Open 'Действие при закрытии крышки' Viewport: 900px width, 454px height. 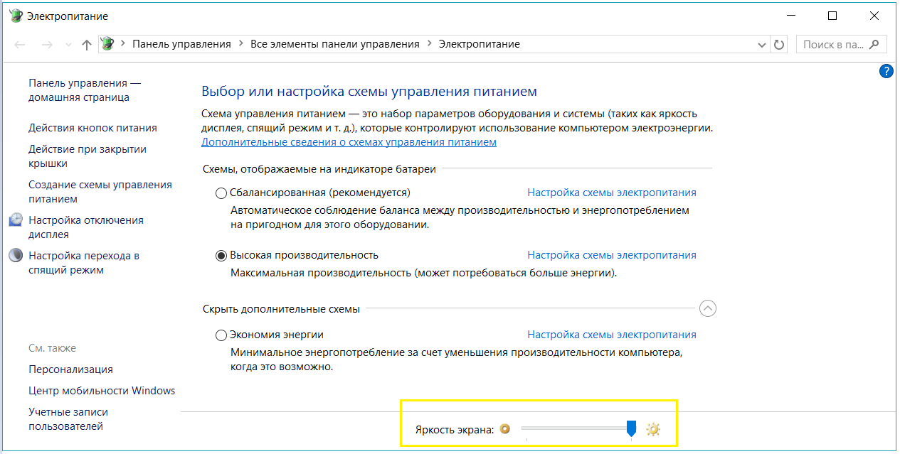click(x=88, y=156)
